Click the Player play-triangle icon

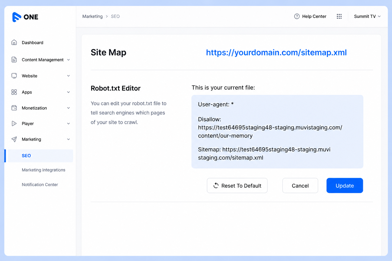pyautogui.click(x=14, y=124)
